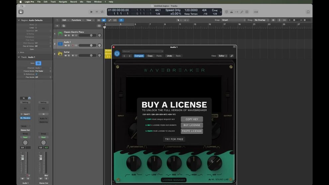The width and height of the screenshot is (329, 185).
Task: Click the plugin link chain icon
Action: point(232,56)
